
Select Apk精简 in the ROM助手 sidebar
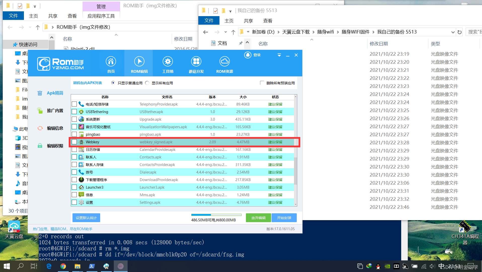[50, 93]
